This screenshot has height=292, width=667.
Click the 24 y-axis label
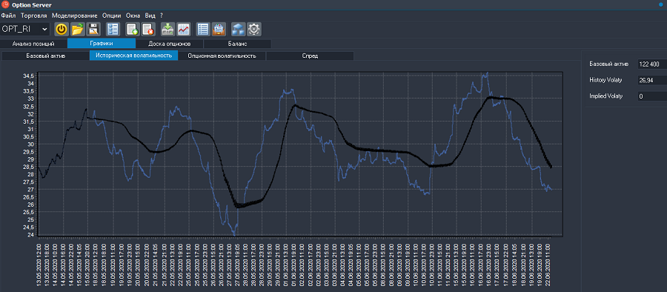click(31, 234)
